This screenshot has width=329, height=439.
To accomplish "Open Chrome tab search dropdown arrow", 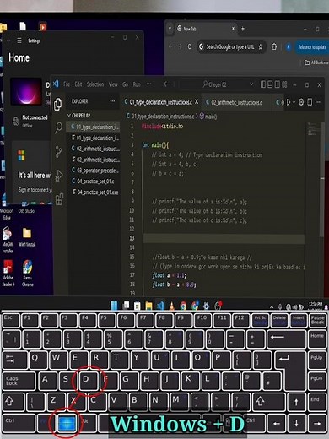I will click(x=170, y=29).
